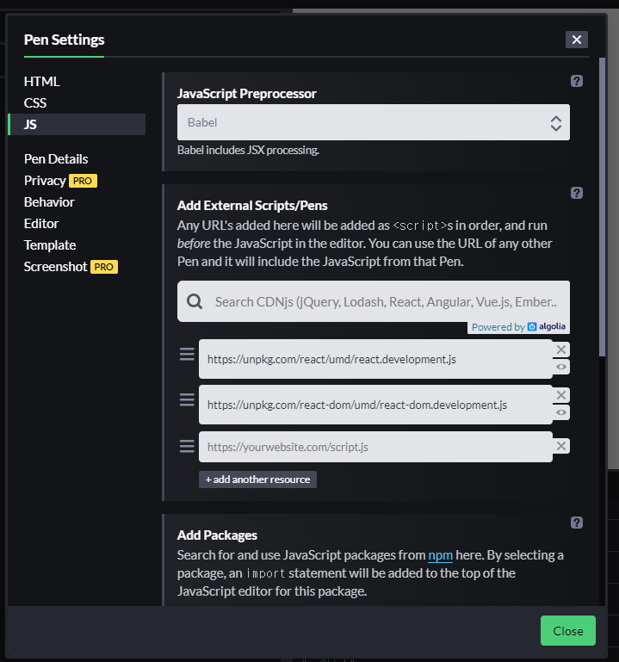Viewport: 619px width, 662px height.
Task: Preview the react.development.js resource with eye icon
Action: click(561, 367)
